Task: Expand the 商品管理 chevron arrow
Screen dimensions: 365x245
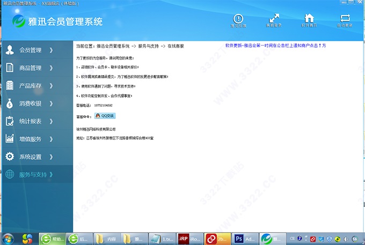Action: (50, 68)
